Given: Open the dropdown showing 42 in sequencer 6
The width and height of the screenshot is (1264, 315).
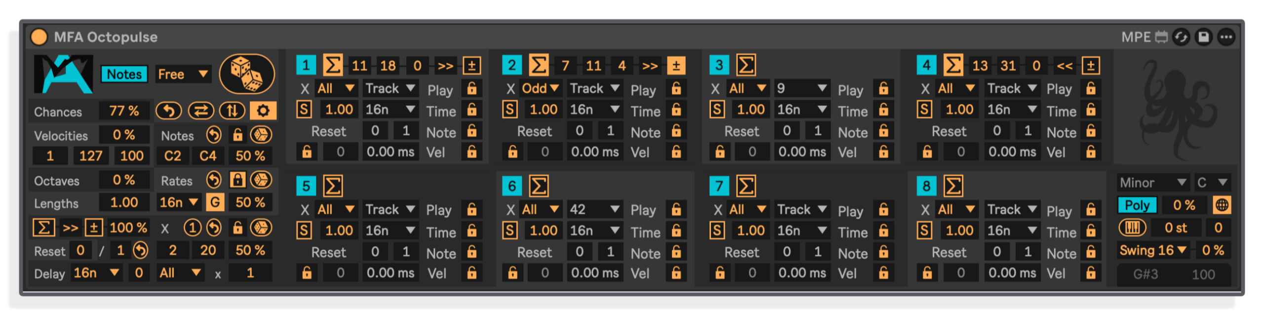Looking at the screenshot, I should [x=594, y=210].
